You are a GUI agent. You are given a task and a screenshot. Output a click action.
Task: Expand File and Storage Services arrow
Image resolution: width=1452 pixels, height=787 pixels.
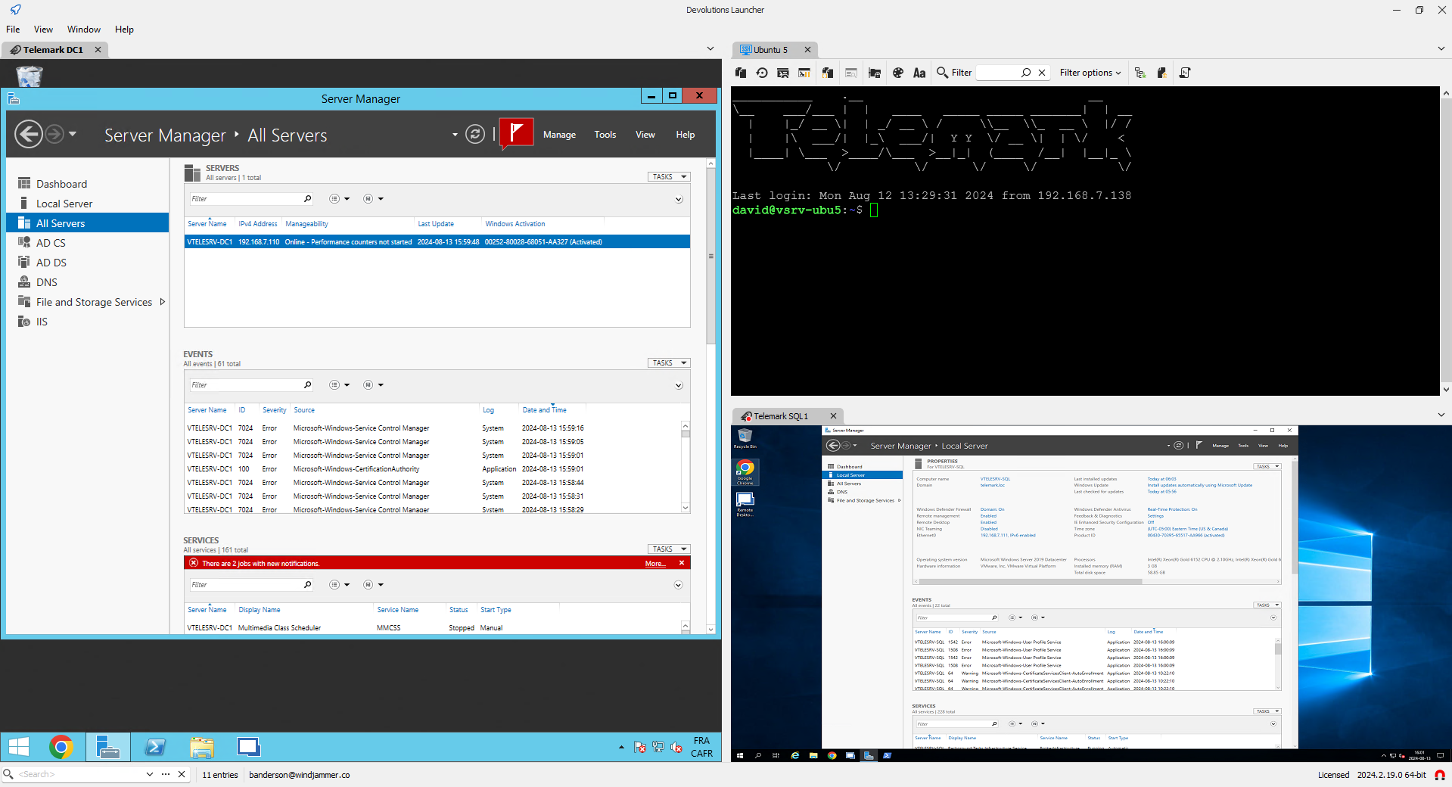[x=162, y=302]
